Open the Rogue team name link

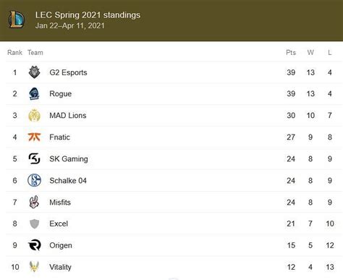[61, 94]
